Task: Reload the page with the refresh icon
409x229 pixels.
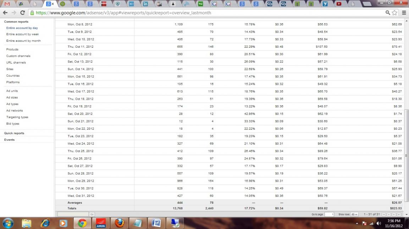Action: pyautogui.click(x=22, y=12)
